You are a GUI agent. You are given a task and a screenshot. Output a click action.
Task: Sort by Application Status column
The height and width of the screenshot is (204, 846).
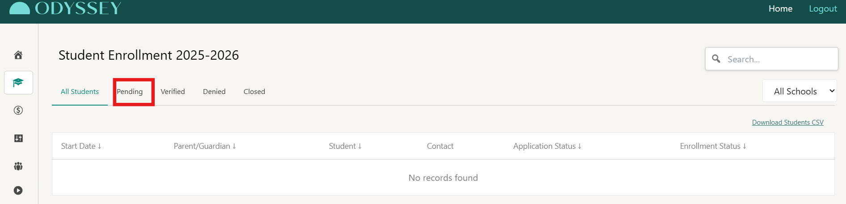click(x=547, y=146)
